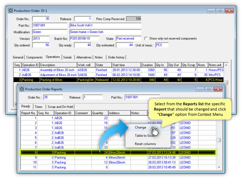This screenshot has width=242, height=179.
Task: Click the State field Part.received
Action: [128, 39]
